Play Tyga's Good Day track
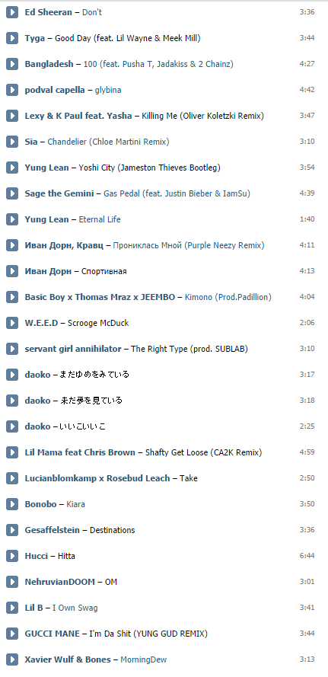The height and width of the screenshot is (677, 328). 12,38
